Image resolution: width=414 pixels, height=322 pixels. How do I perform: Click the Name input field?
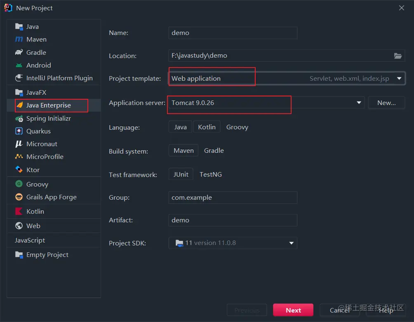coord(233,33)
